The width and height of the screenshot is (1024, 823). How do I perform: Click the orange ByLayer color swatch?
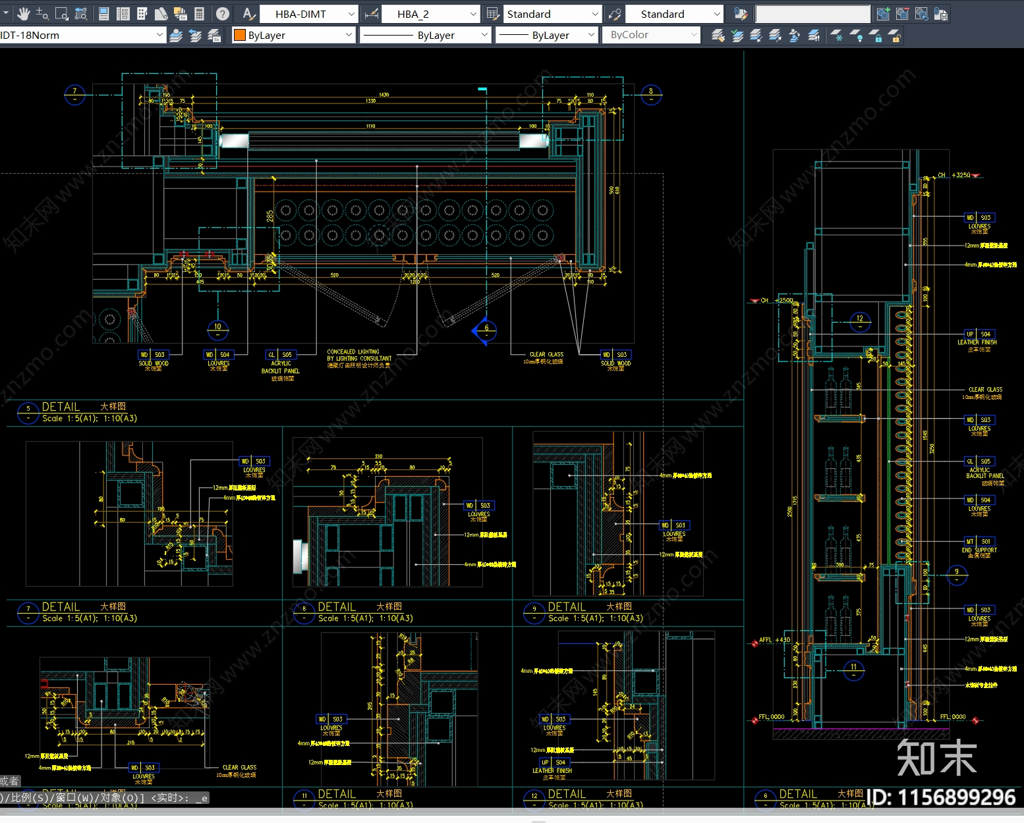(x=240, y=36)
